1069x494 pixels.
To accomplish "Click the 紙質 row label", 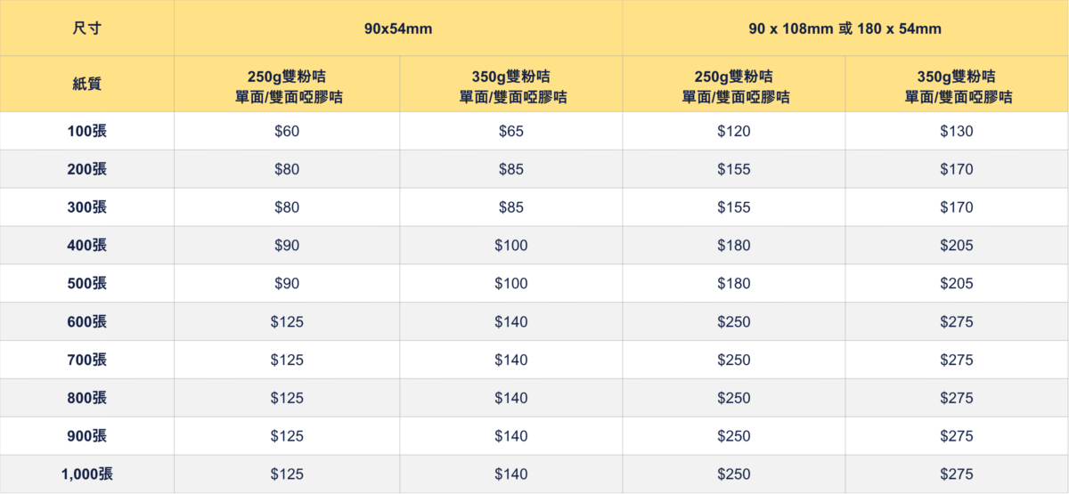I will click(86, 85).
